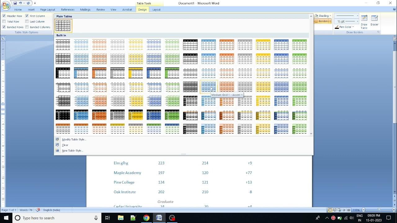Apply the Medium Grid 1 - Accent 1 style
The height and width of the screenshot is (223, 397).
click(208, 87)
